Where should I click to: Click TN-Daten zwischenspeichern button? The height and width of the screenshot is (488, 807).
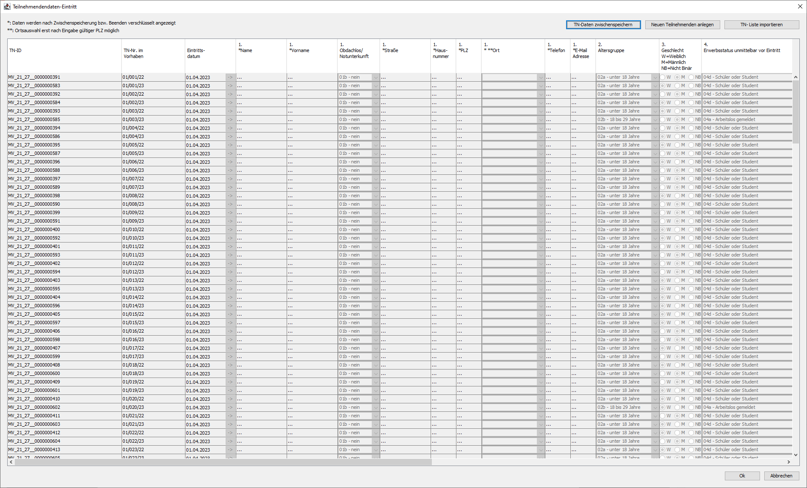click(603, 25)
